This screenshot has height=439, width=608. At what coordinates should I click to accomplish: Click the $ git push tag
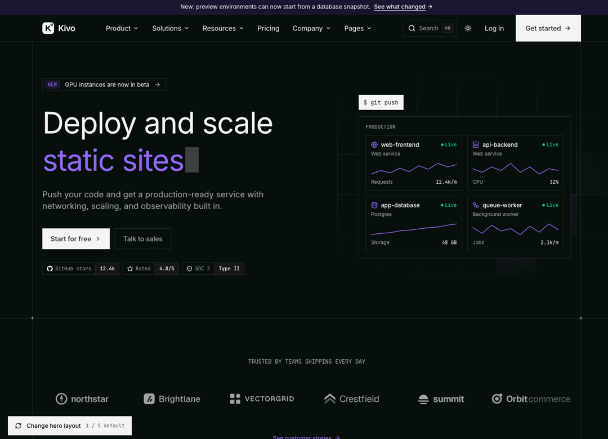[x=381, y=103]
